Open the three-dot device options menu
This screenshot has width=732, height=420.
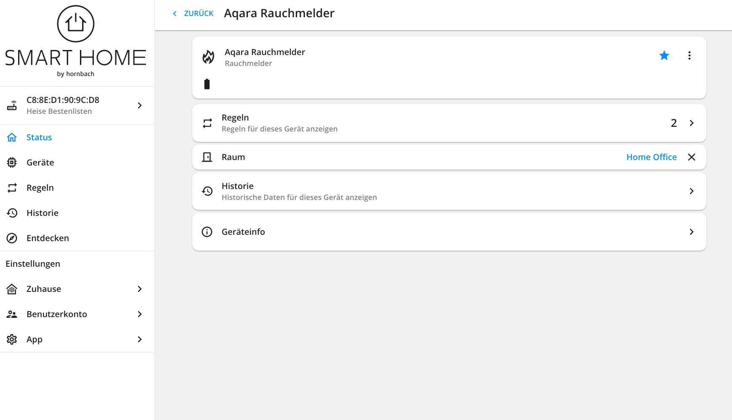[689, 55]
